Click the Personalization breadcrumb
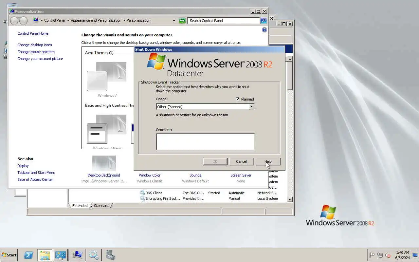 coord(138,20)
